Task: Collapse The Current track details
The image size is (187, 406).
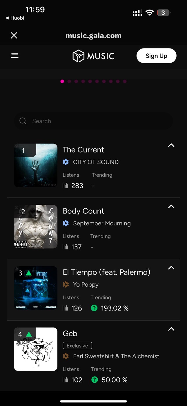Action: [x=171, y=145]
